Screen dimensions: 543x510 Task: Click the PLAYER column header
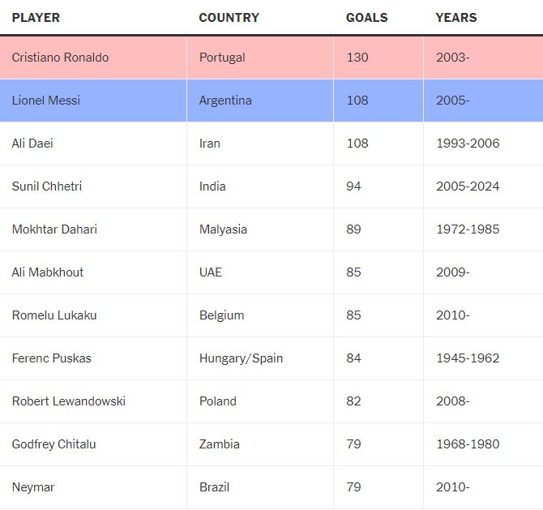coord(36,17)
